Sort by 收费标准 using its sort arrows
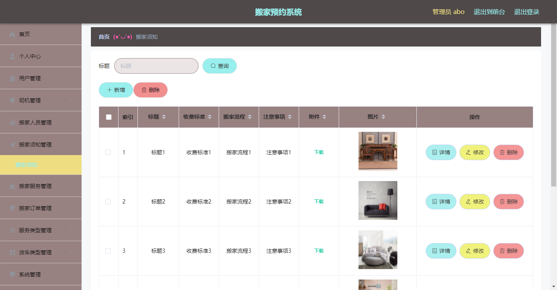The image size is (557, 290). pos(210,117)
